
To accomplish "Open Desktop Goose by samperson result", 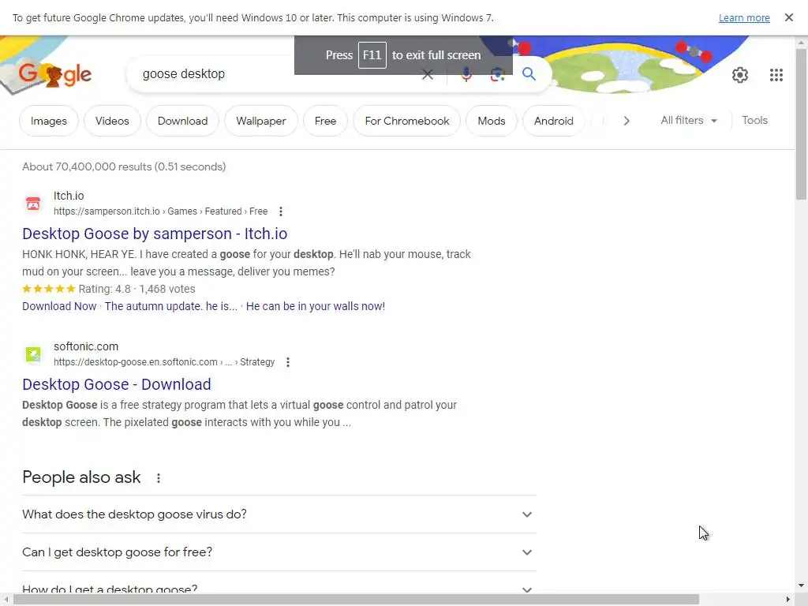I will click(x=155, y=234).
